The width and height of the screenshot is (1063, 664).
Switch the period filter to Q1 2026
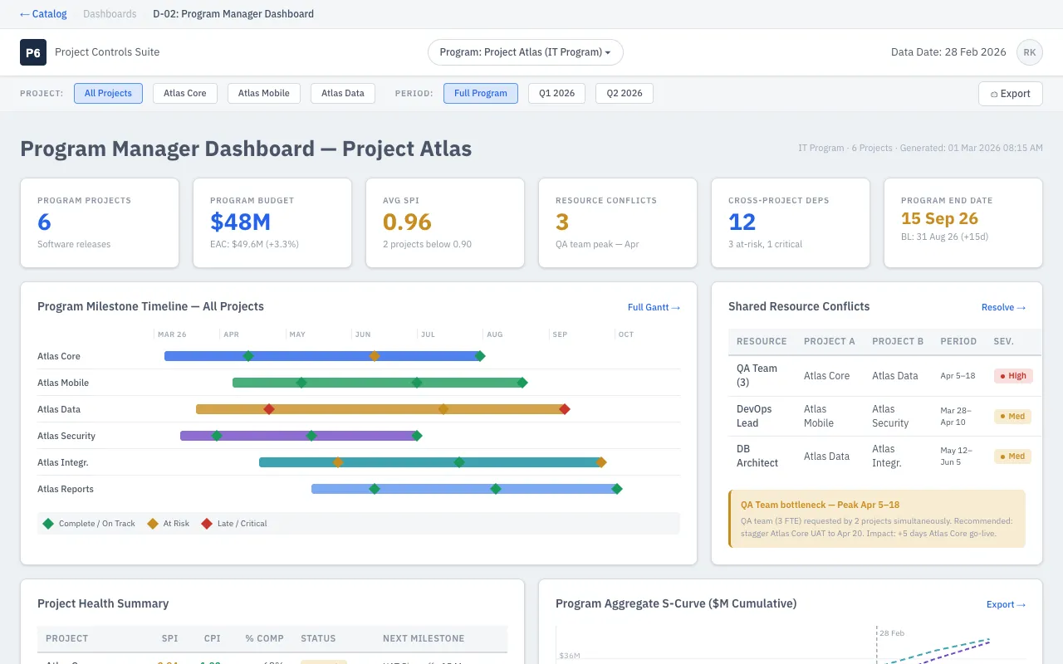click(556, 93)
